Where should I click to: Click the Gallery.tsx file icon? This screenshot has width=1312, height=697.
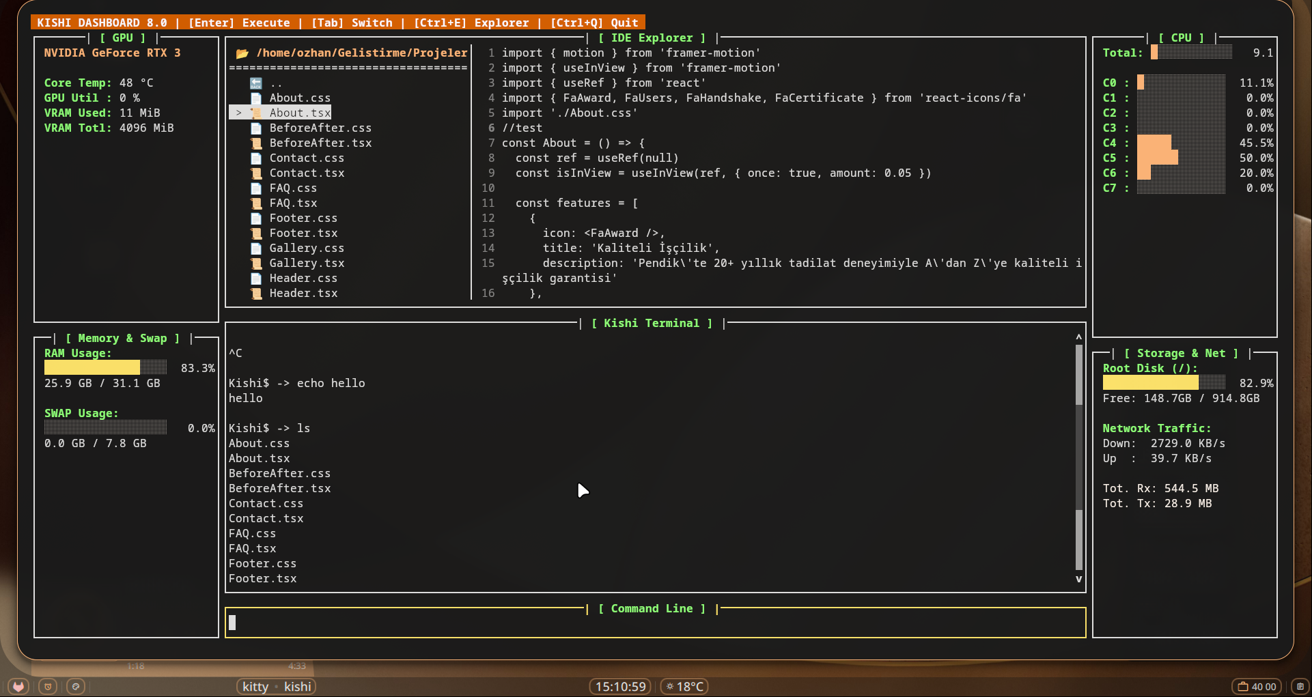[x=256, y=264]
